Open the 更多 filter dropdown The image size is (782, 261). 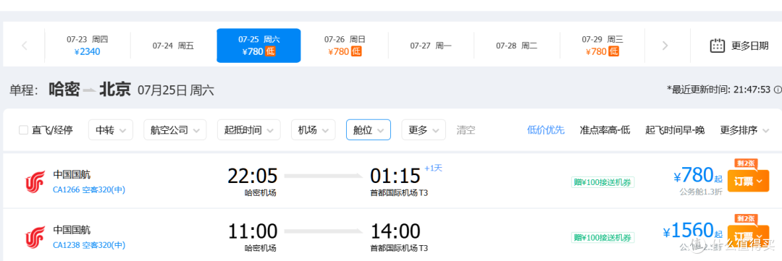[424, 130]
